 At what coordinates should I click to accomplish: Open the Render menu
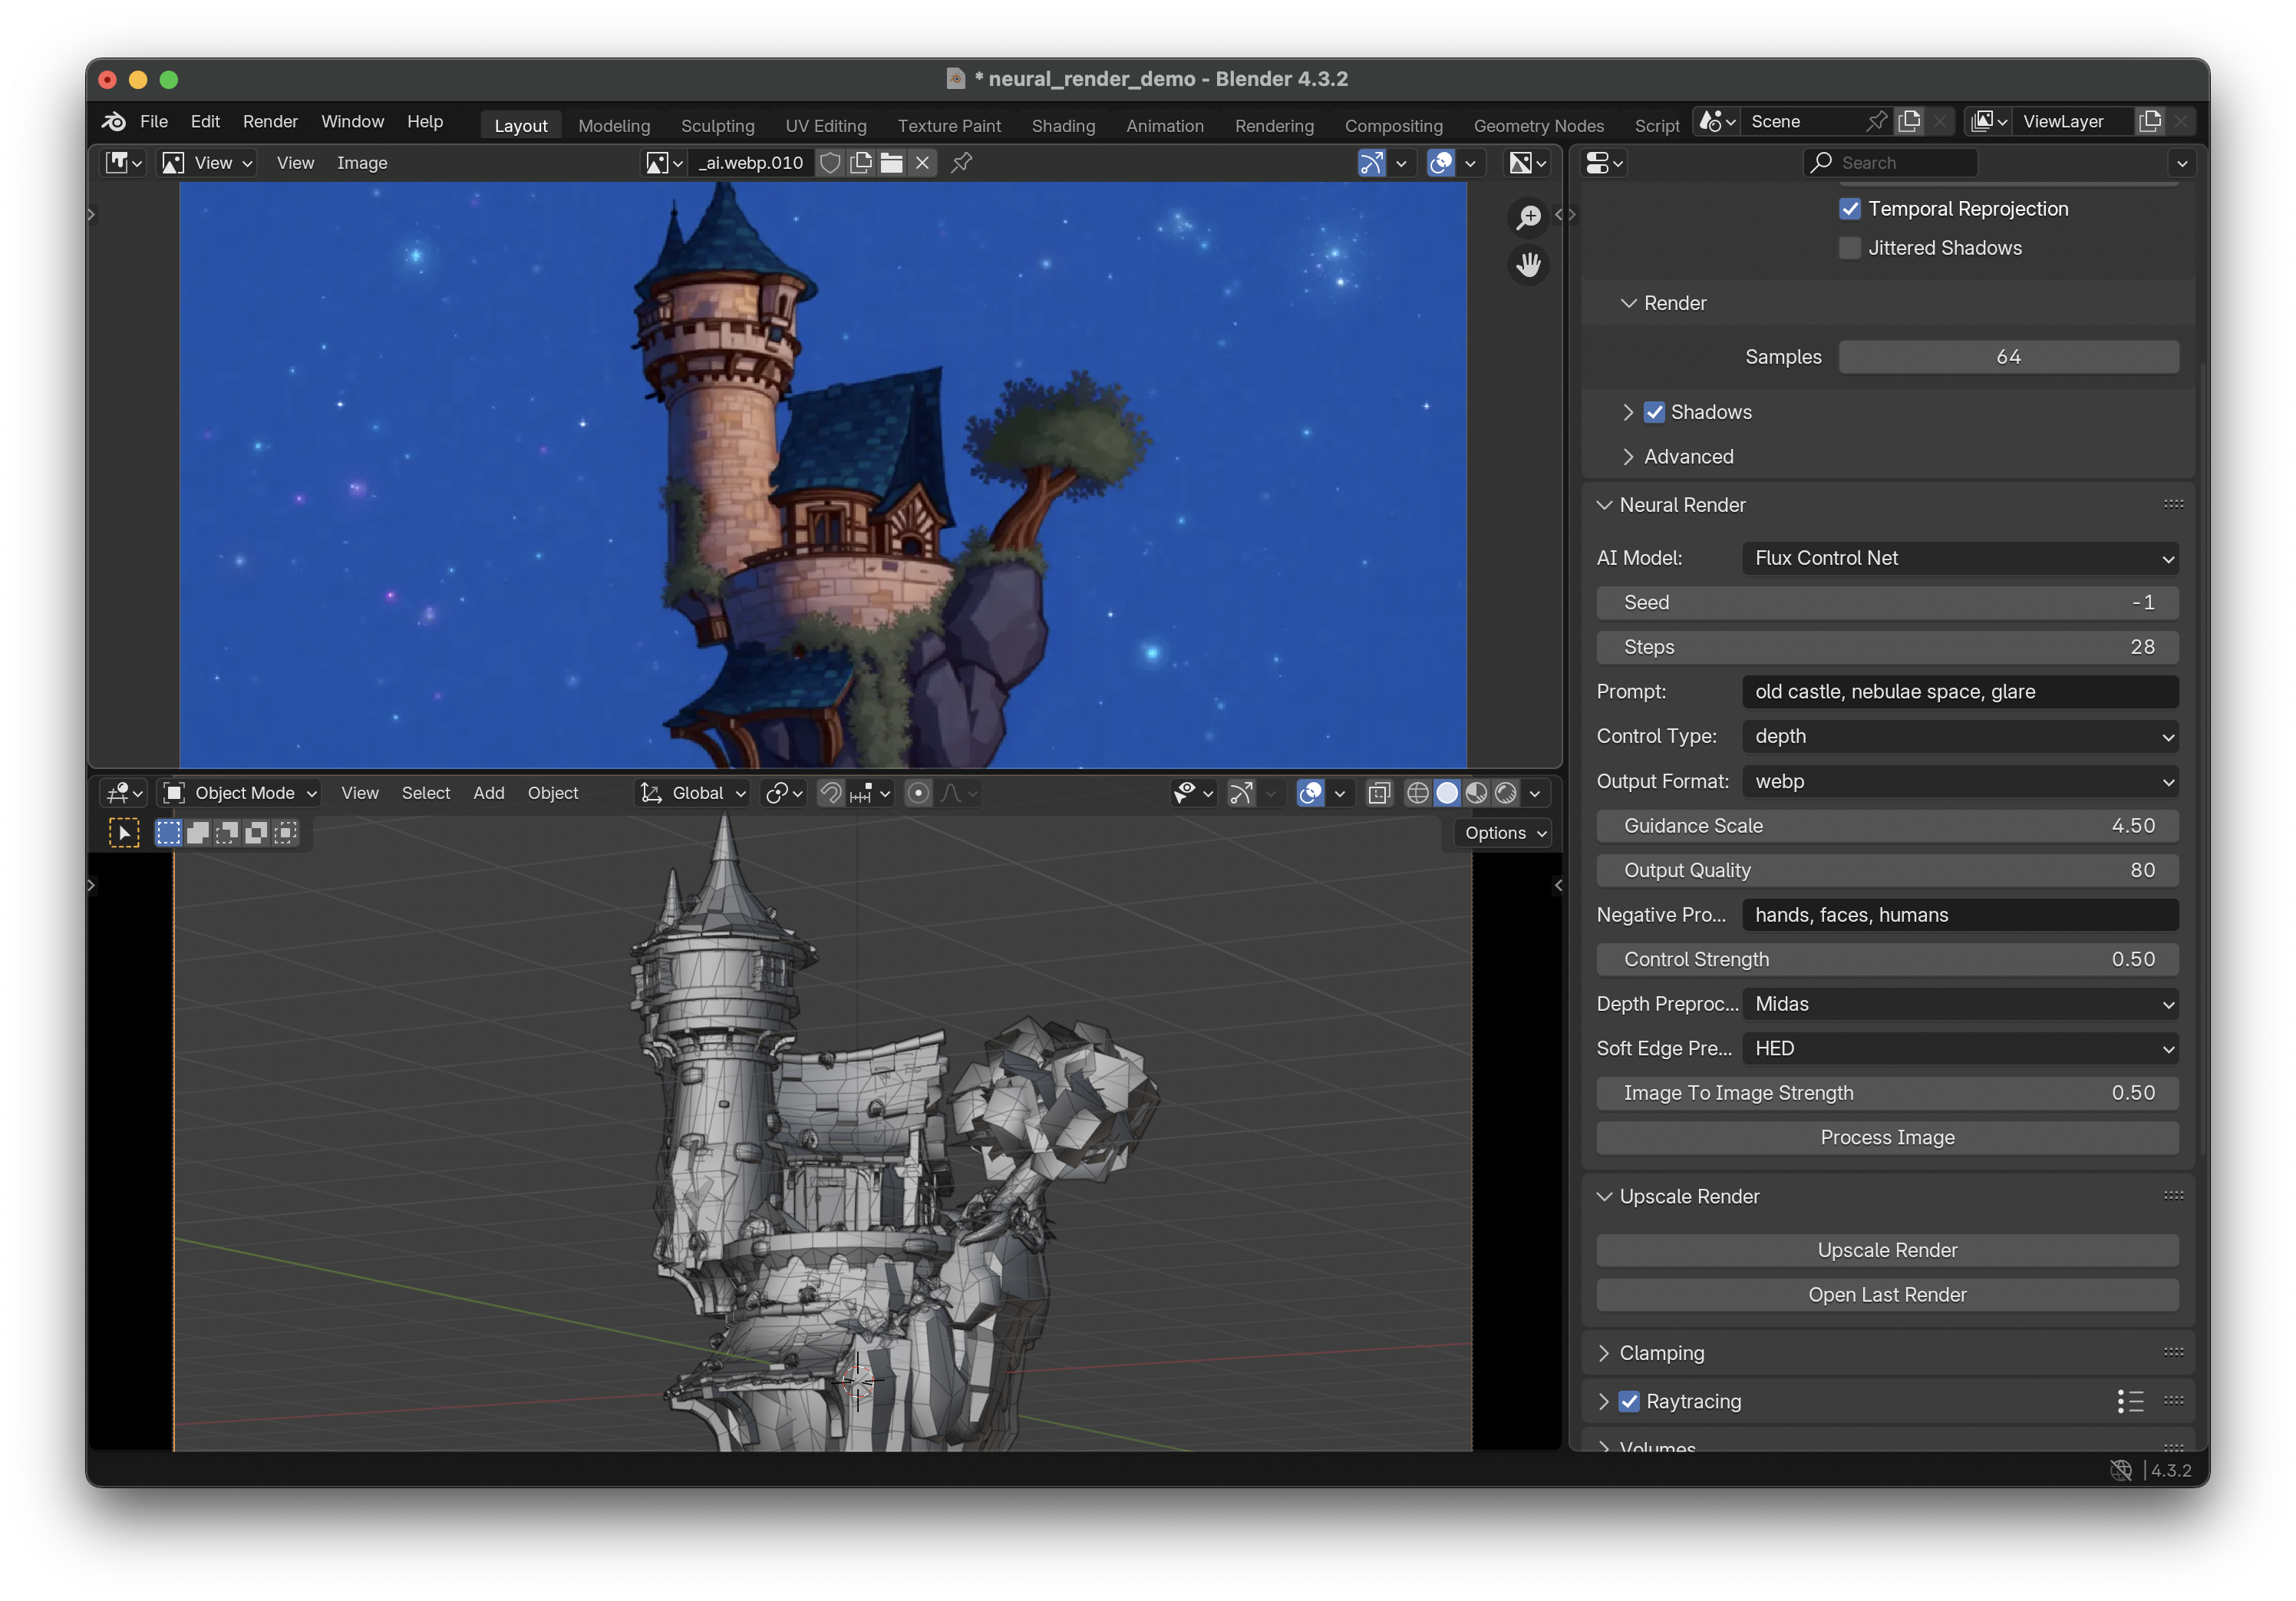click(x=270, y=121)
